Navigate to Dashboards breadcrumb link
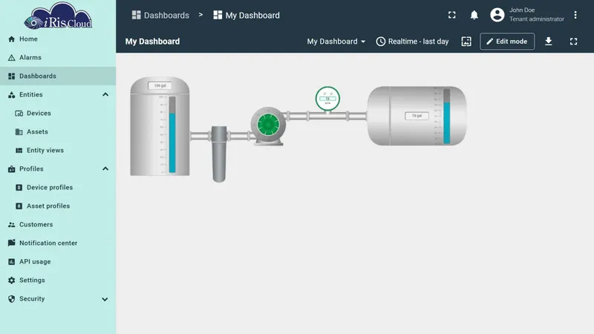Screen dimensions: 594x334 coord(160,15)
